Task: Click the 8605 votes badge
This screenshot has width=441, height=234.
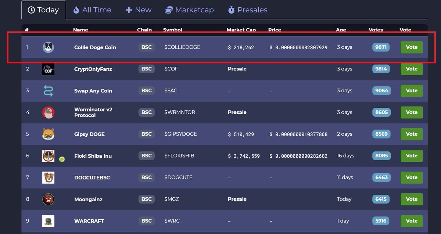Action: point(381,112)
